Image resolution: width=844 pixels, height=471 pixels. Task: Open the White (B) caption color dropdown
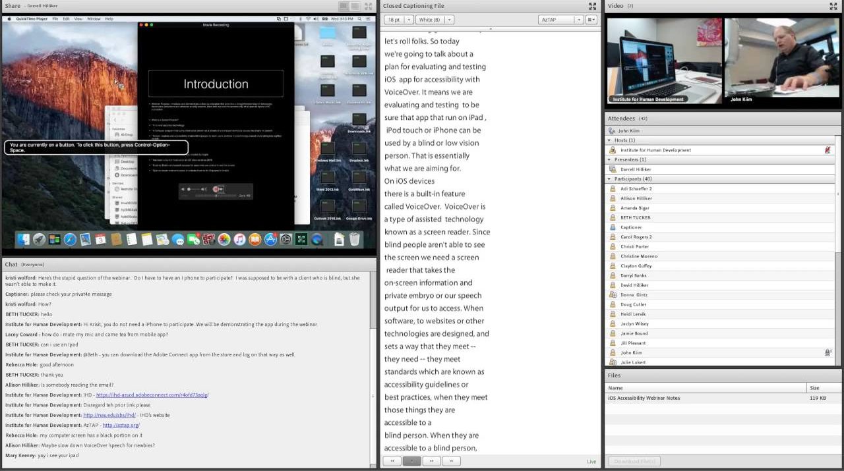435,20
